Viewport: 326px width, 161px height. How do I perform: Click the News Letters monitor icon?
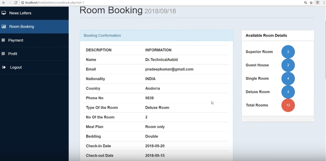(3, 13)
